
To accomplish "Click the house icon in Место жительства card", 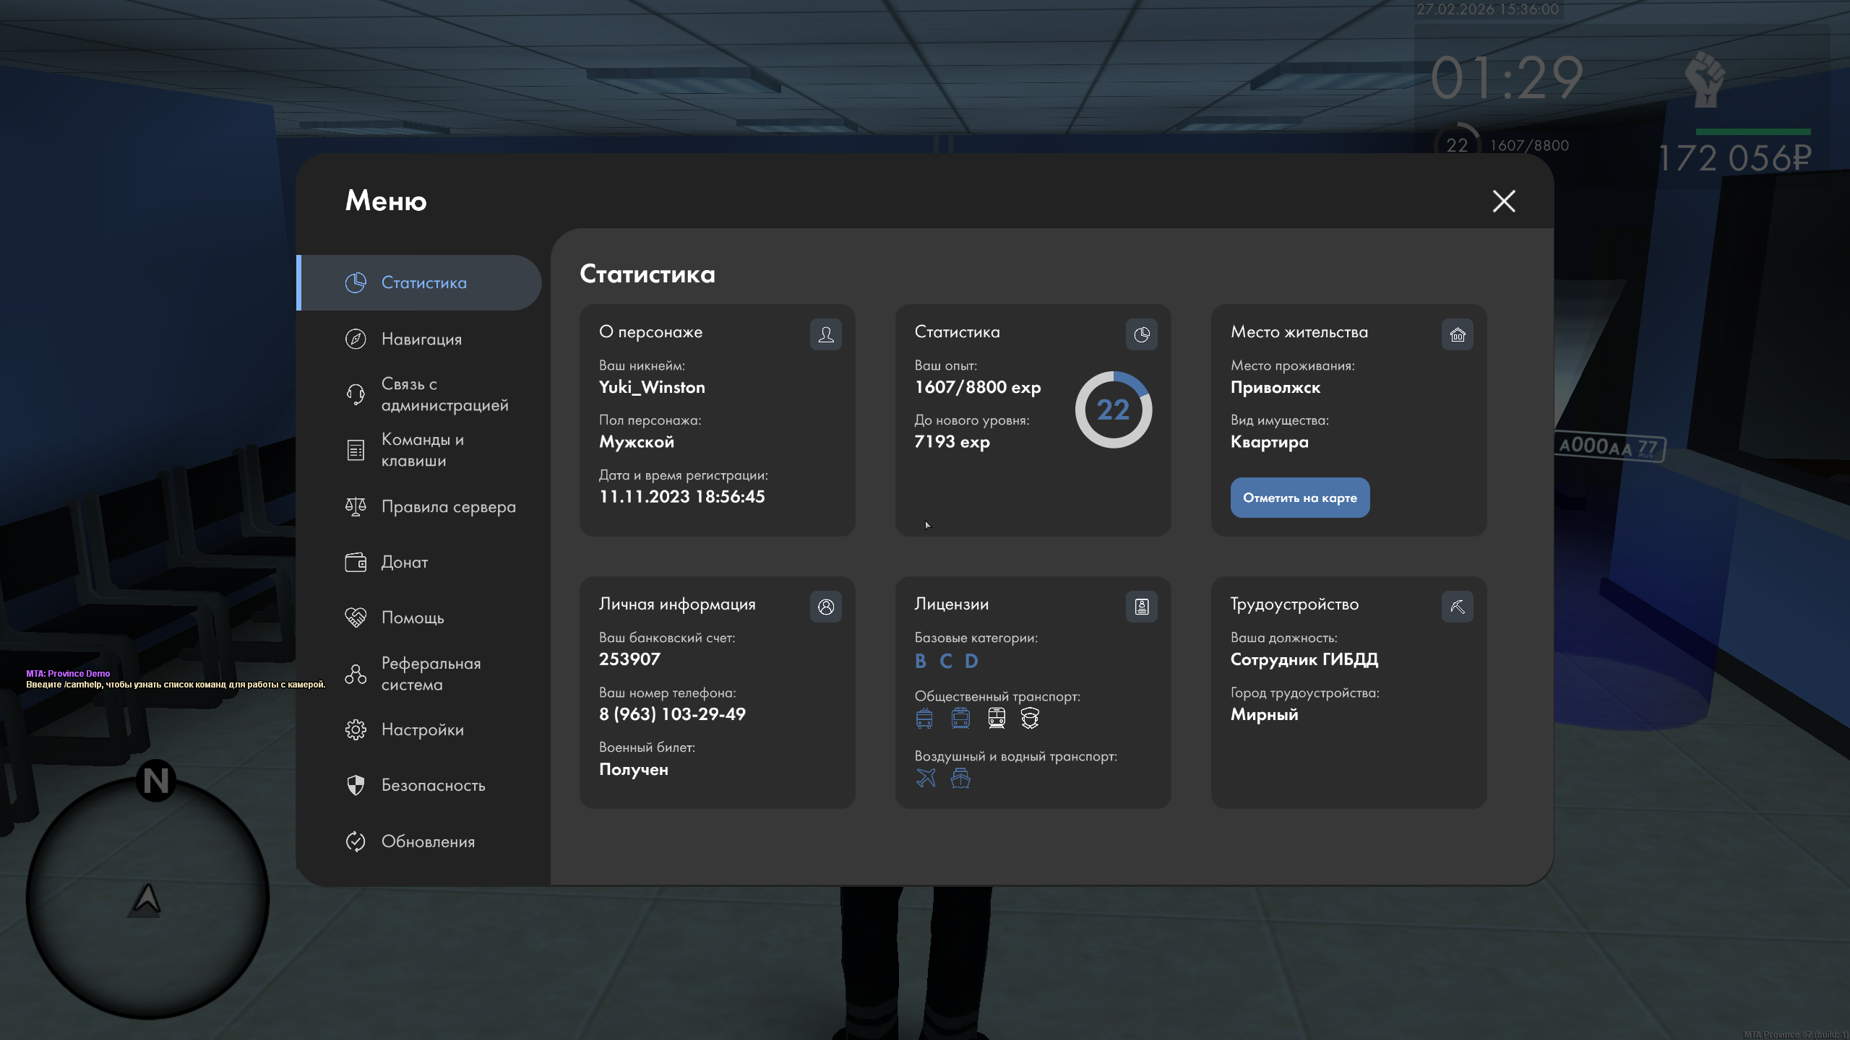I will point(1457,334).
